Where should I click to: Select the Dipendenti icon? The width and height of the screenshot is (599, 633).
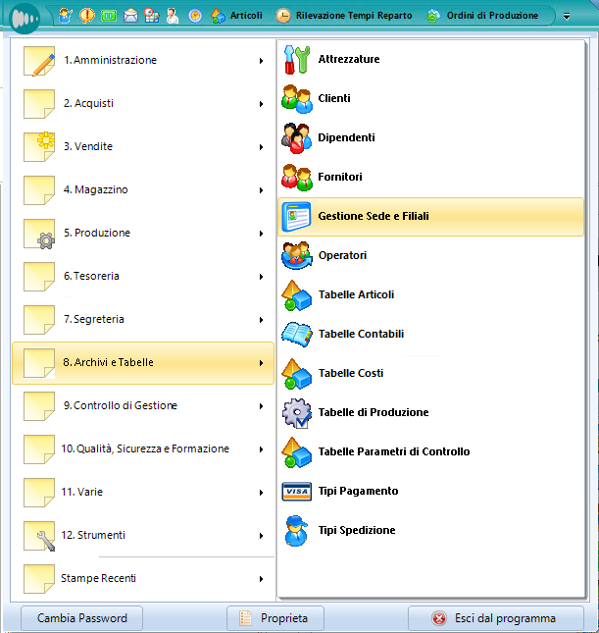(296, 138)
